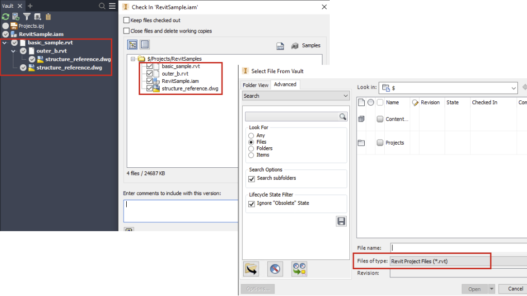Collapse the basic_sample.rvt tree node
Image resolution: width=527 pixels, height=296 pixels.
click(5, 43)
